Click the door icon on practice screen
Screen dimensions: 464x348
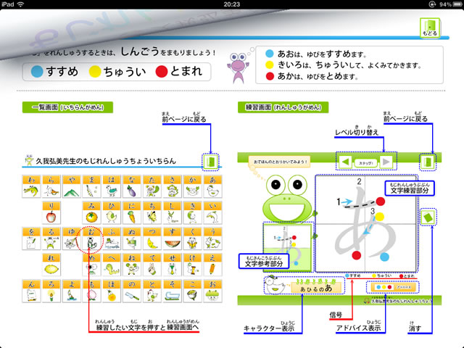tap(428, 162)
